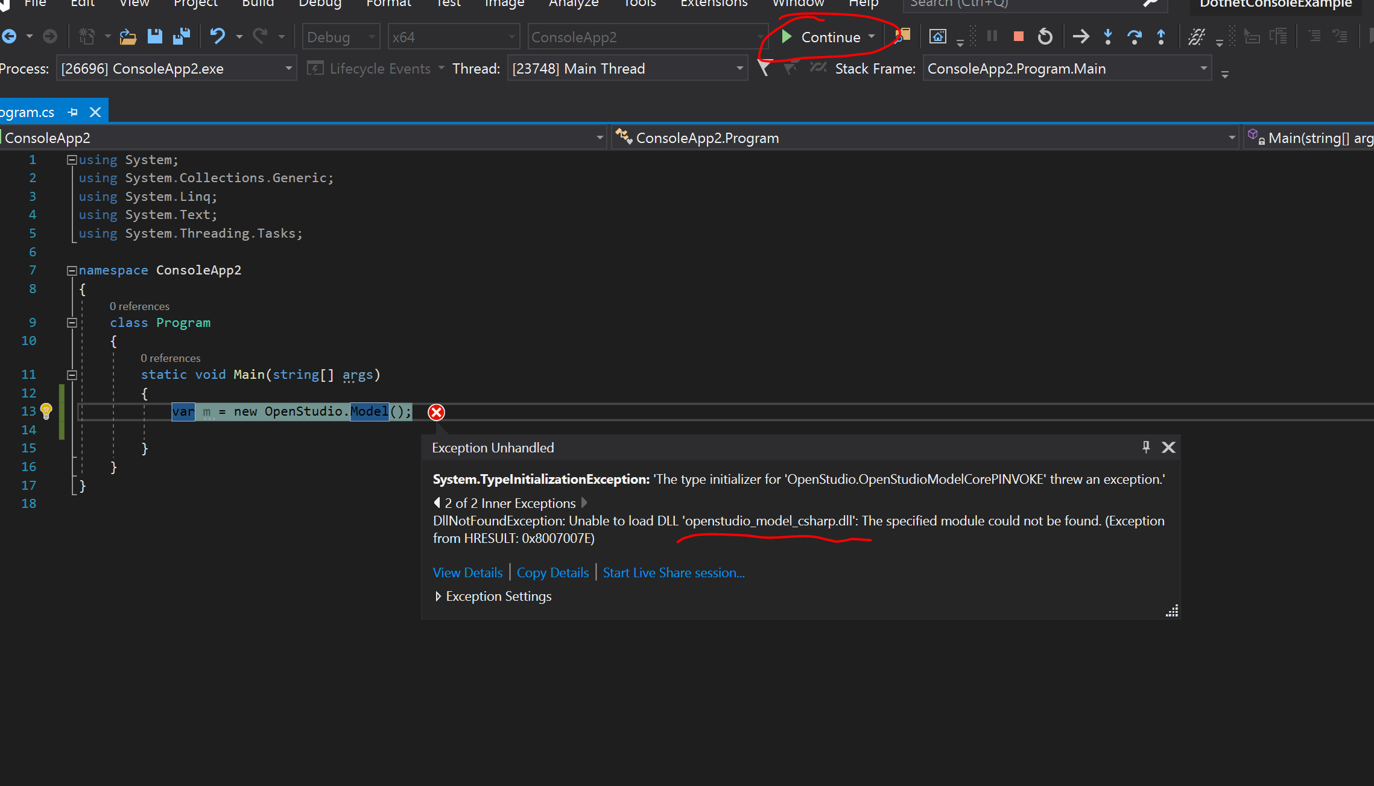Screen dimensions: 1374x786
Task: Click the Copy Details link
Action: pyautogui.click(x=552, y=572)
